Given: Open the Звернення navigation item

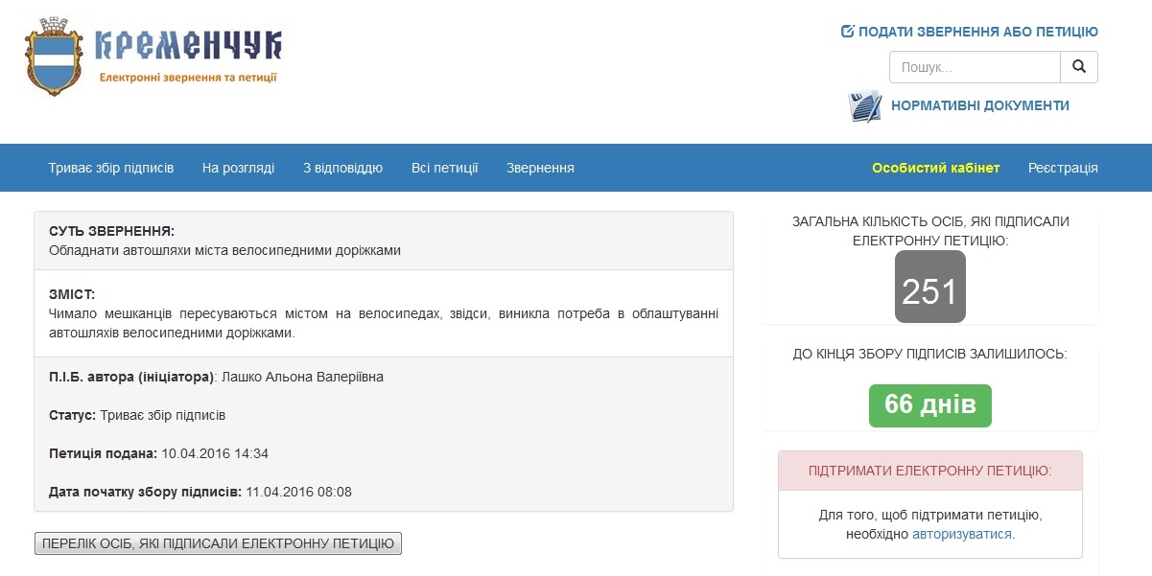Looking at the screenshot, I should coord(540,168).
